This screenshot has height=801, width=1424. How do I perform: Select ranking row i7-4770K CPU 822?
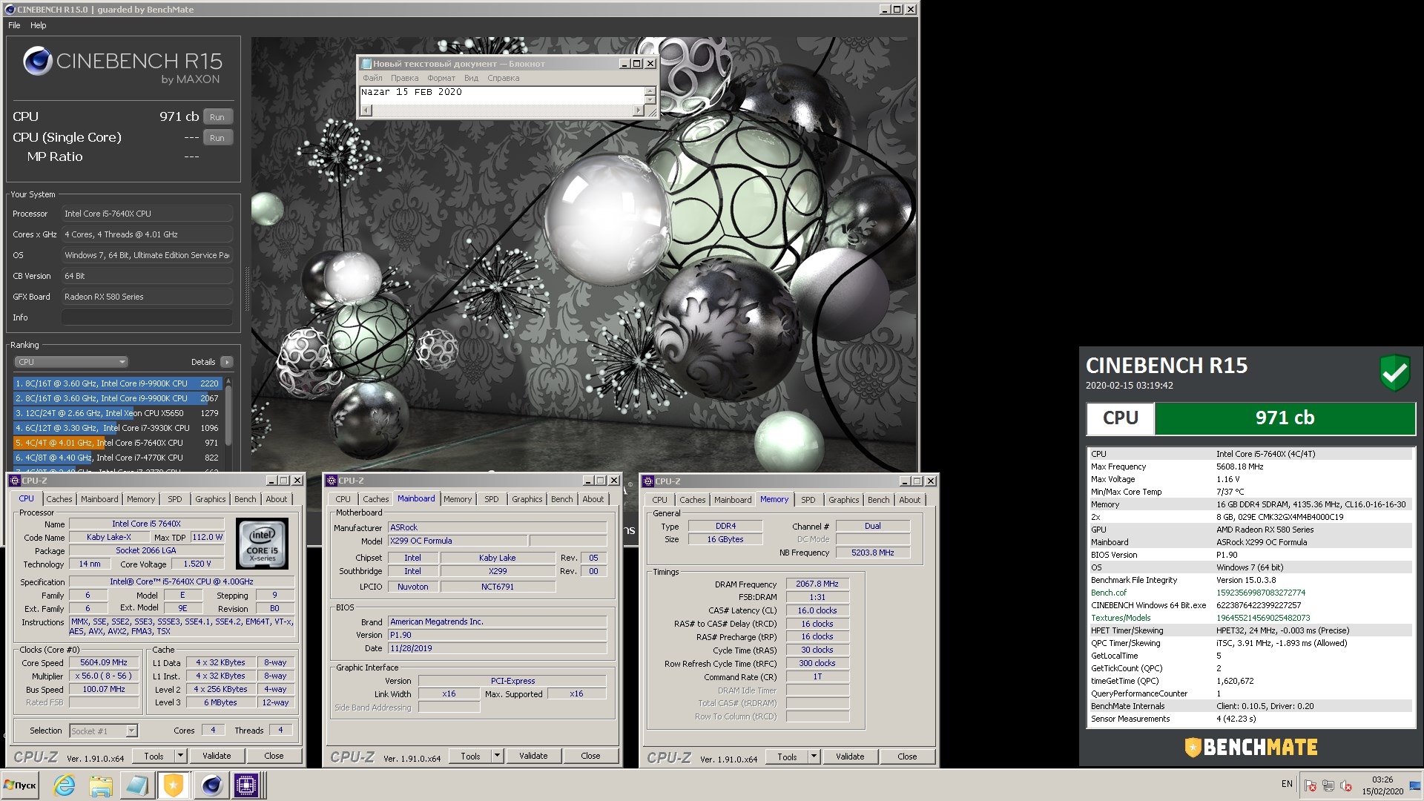coord(117,458)
